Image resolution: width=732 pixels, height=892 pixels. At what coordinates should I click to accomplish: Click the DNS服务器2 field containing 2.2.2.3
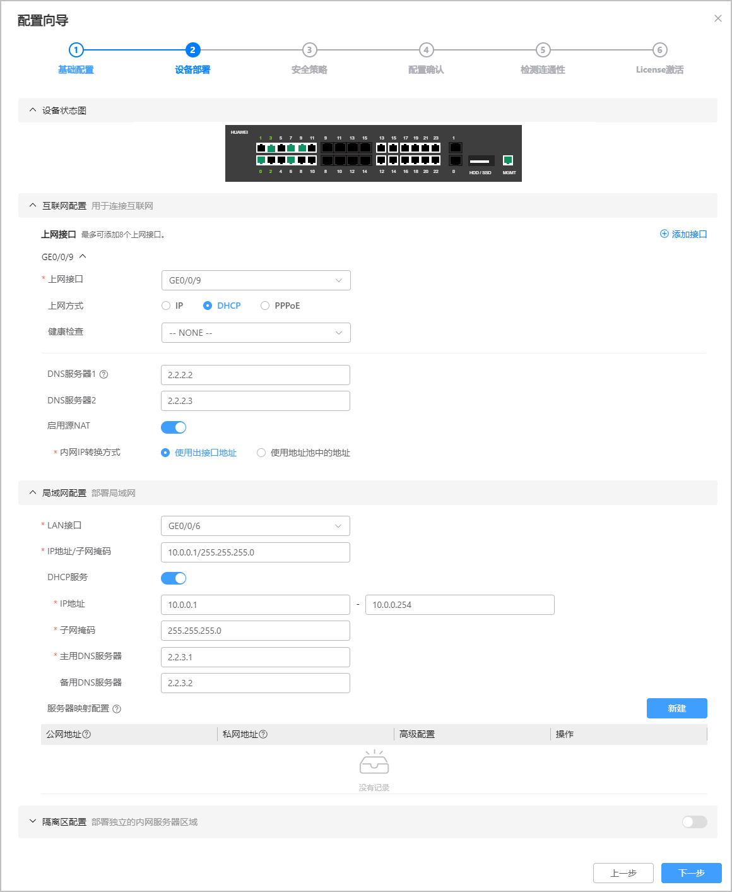click(x=256, y=401)
